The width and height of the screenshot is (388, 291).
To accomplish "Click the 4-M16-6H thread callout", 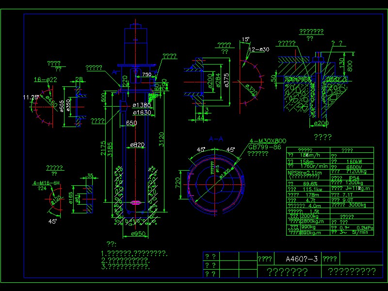I will 46,183.
